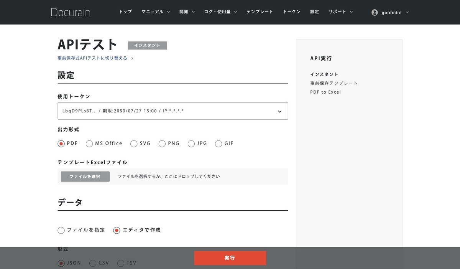460x269 pixels.
Task: Select SVG output format
Action: pos(140,144)
